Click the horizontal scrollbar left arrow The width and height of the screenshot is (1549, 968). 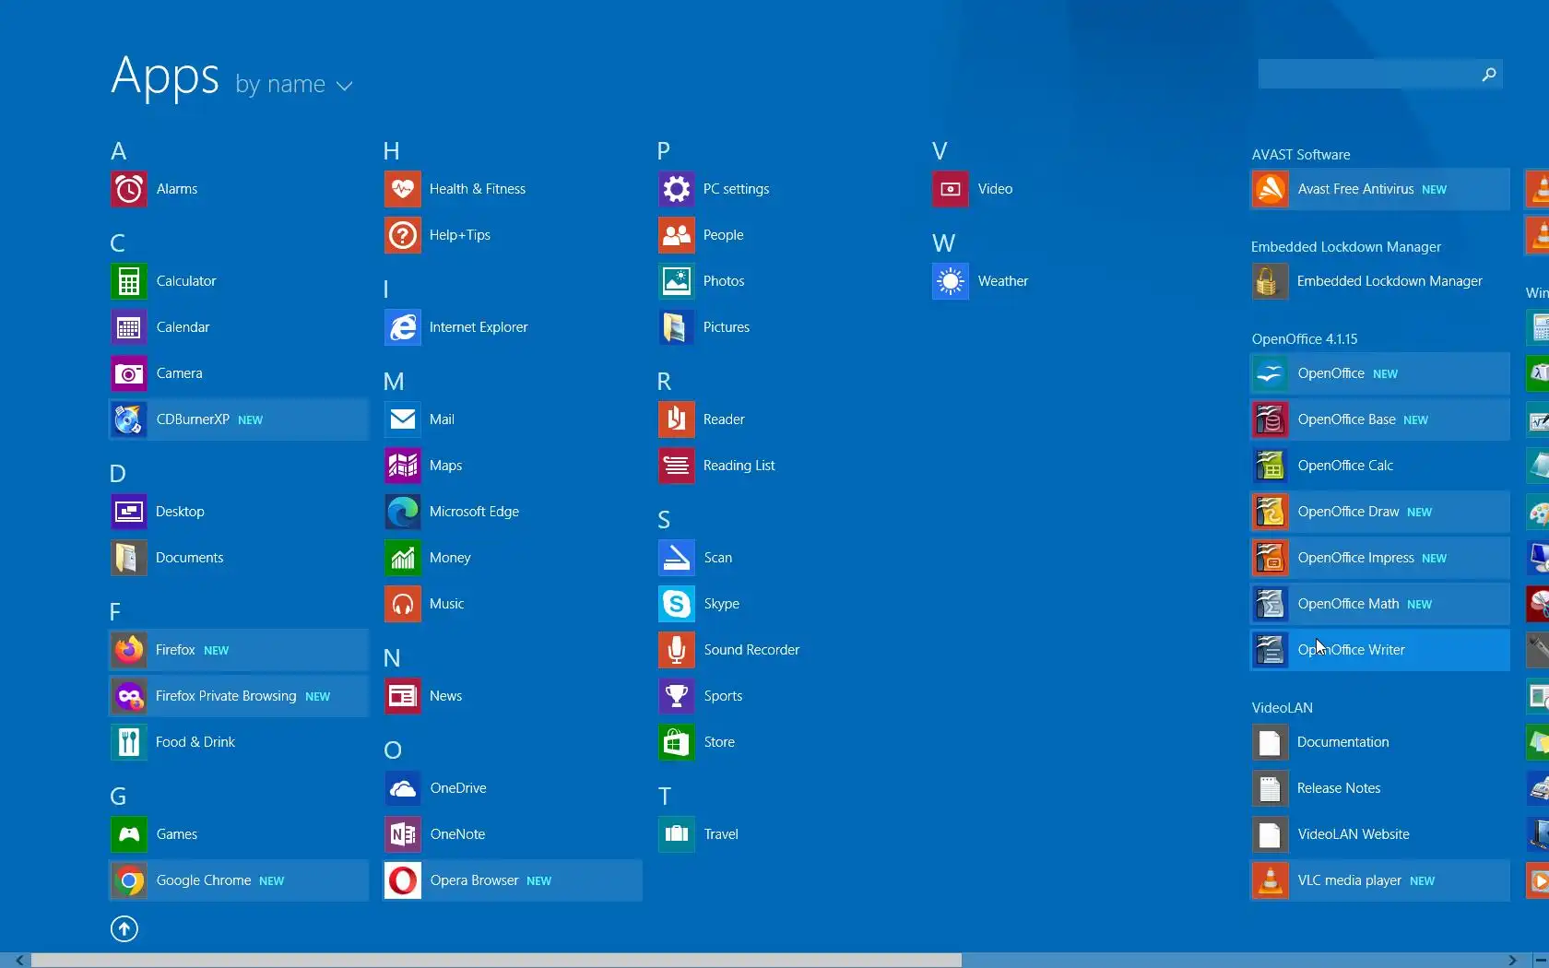pos(19,960)
